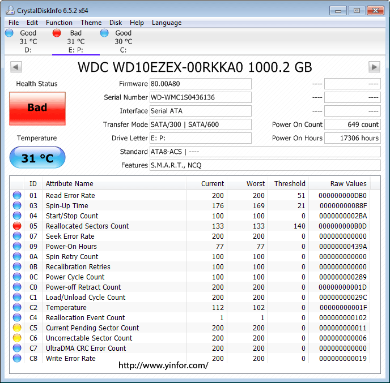Click the Transfer Mode field
Image resolution: width=390 pixels, height=383 pixels.
click(x=201, y=124)
